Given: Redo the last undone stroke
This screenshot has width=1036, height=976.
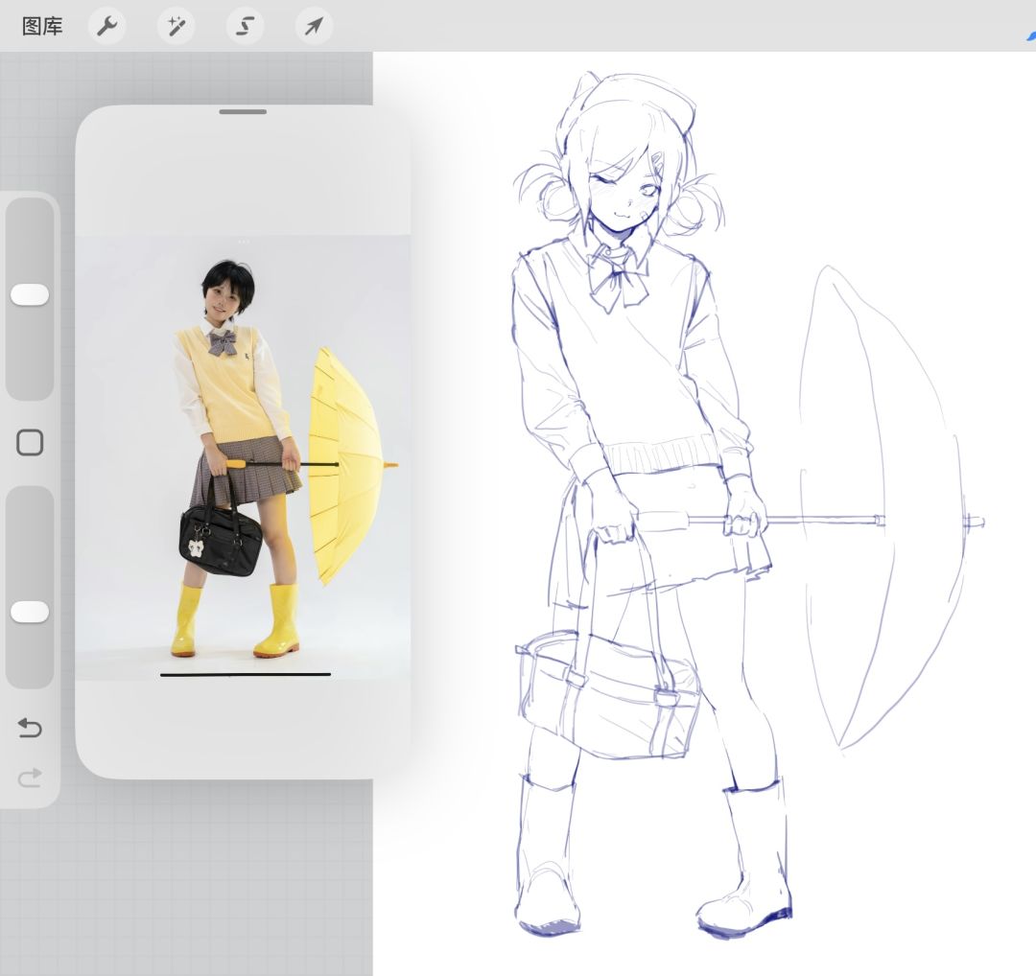Looking at the screenshot, I should [30, 778].
